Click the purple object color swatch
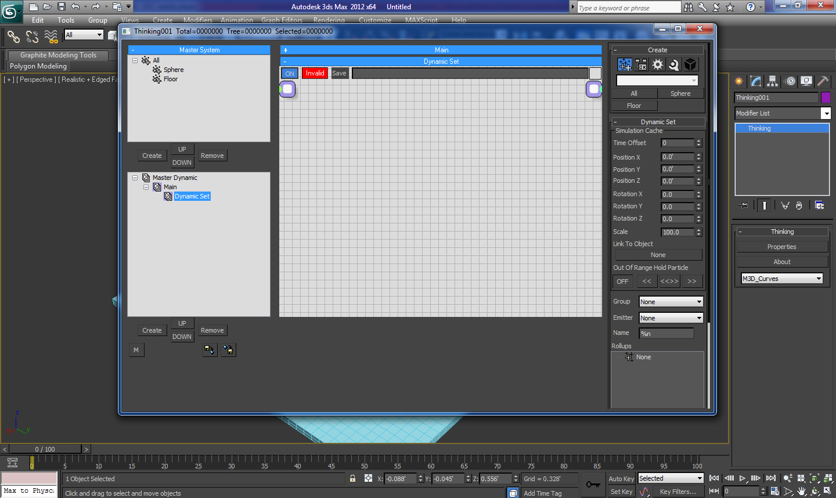Viewport: 836px width, 498px height. [826, 98]
